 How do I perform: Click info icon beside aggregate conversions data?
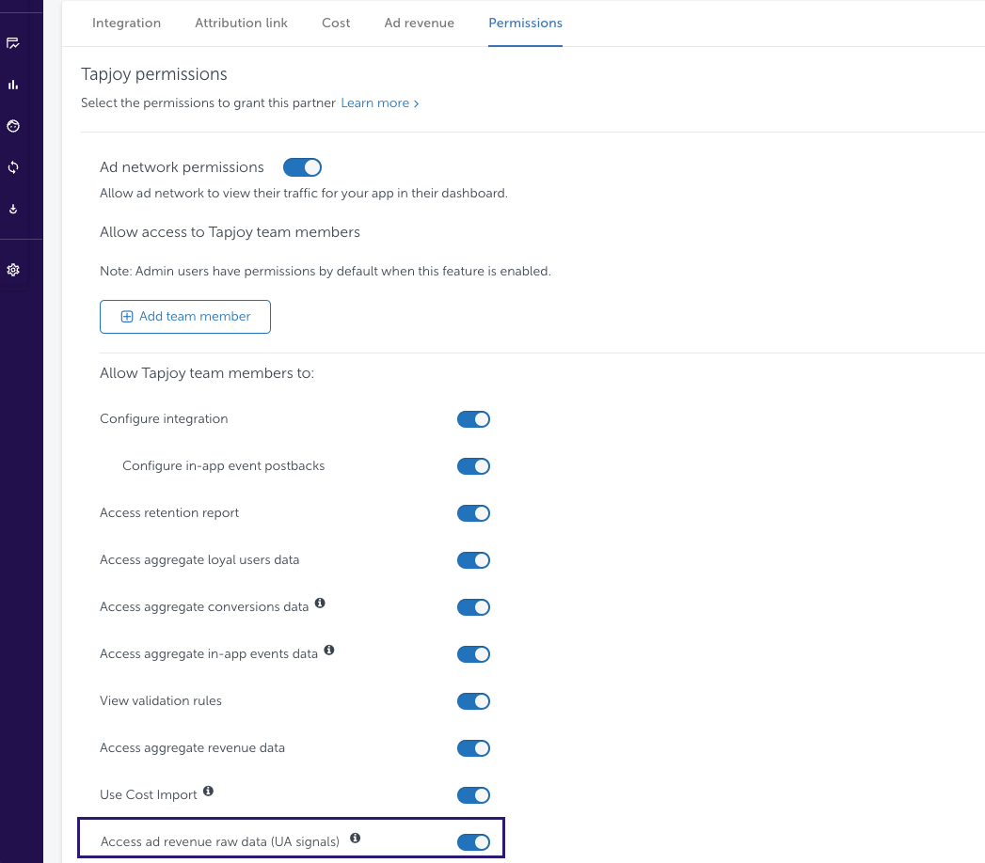click(320, 604)
